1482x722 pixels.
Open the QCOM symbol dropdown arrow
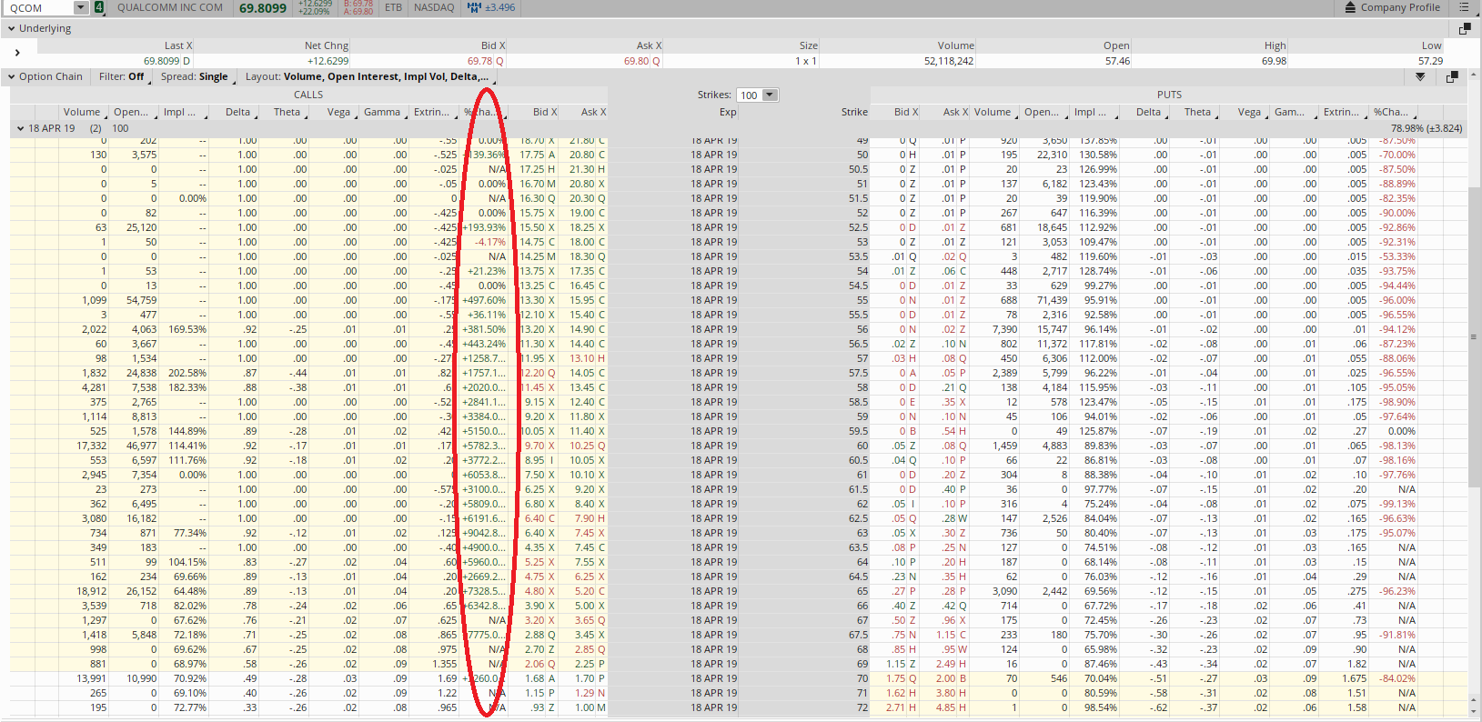[80, 7]
